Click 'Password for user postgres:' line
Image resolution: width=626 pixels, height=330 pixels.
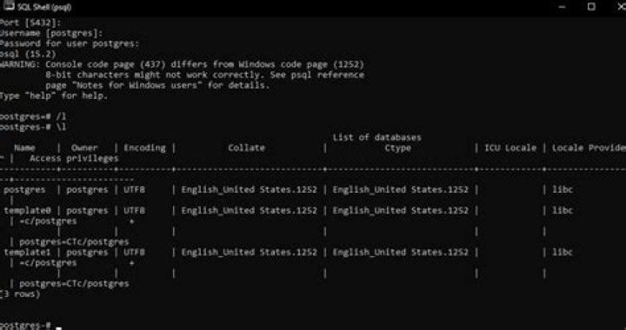pos(70,43)
